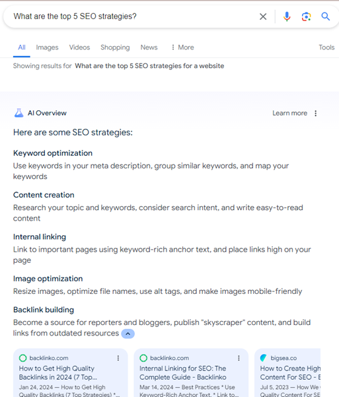This screenshot has width=339, height=397.
Task: Open AI Overview three-dot options menu
Action: tap(315, 113)
